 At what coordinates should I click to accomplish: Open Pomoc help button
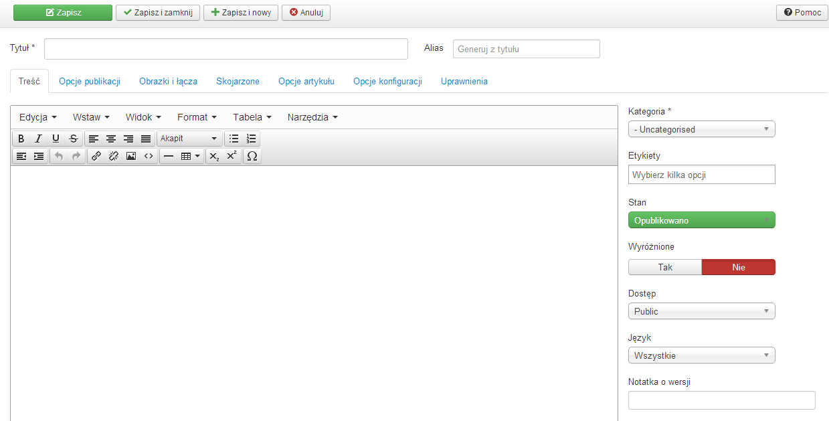802,12
